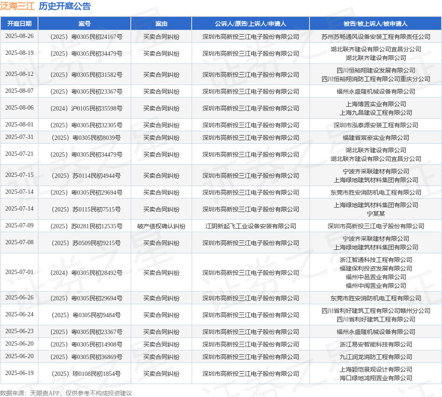The width and height of the screenshot is (442, 397).
Task: Select 四川恒裕翔消防工程有限公司重庆分公司
Action: [x=376, y=79]
